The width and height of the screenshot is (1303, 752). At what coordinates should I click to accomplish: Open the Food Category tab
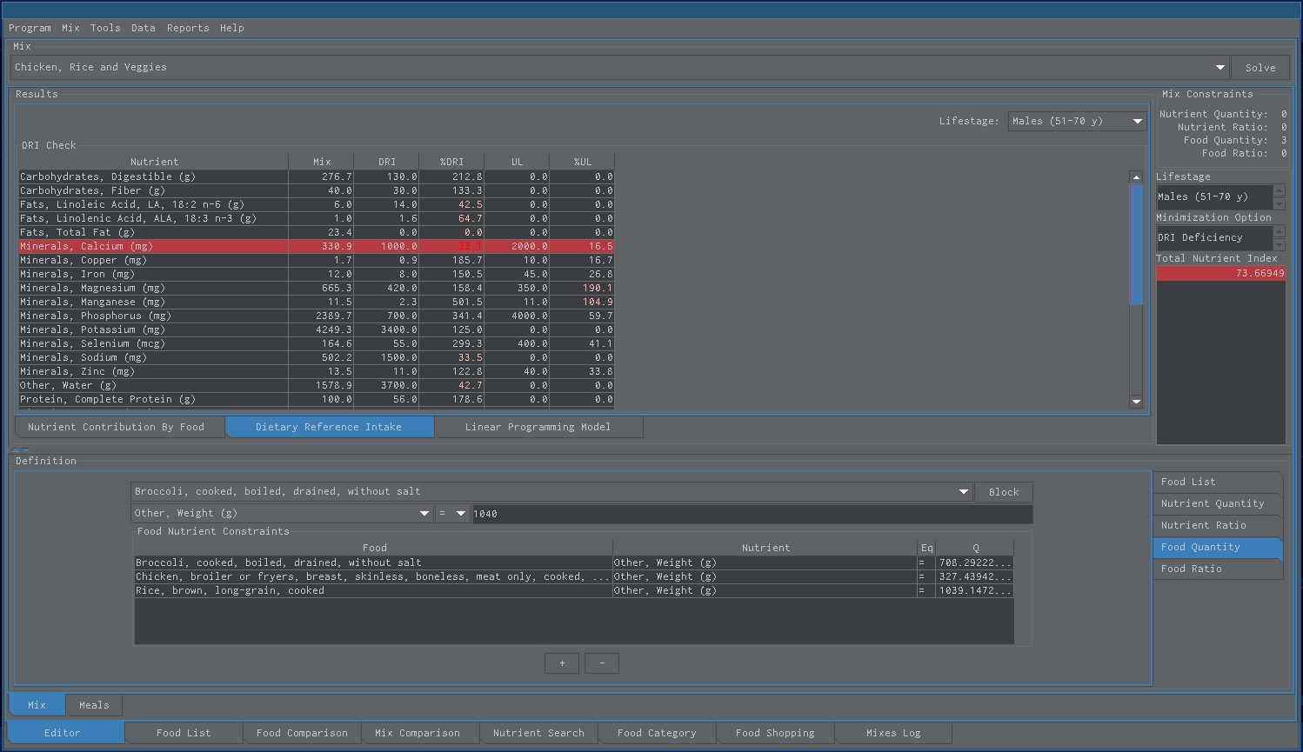click(657, 733)
